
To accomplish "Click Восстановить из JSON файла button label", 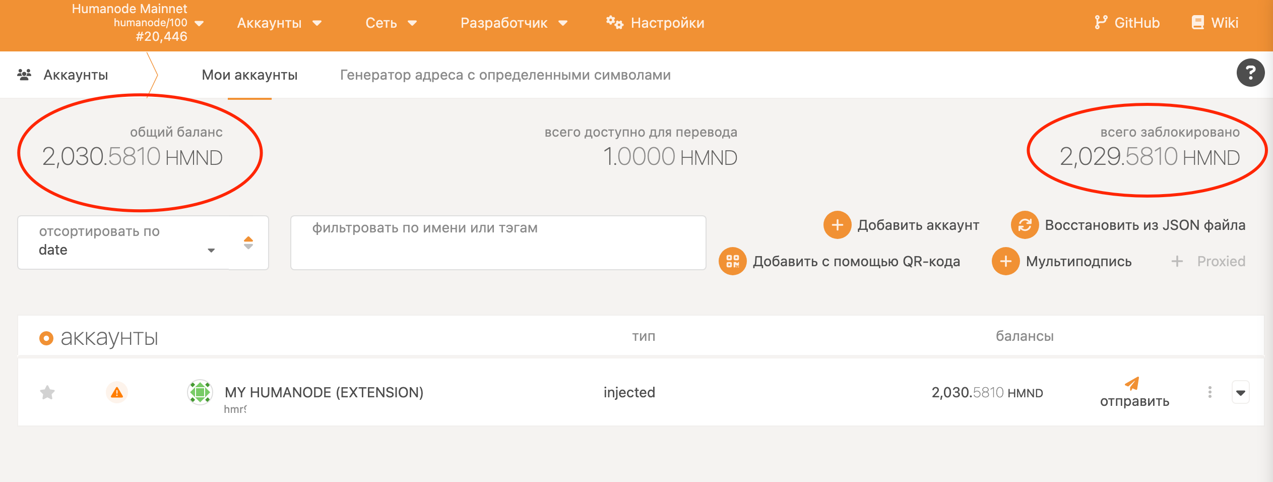I will [x=1145, y=225].
